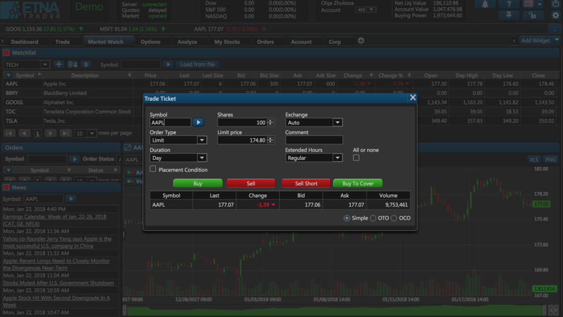Screen dimensions: 563x317
Task: Close the Trade Ticket dialog
Action: coord(413,97)
